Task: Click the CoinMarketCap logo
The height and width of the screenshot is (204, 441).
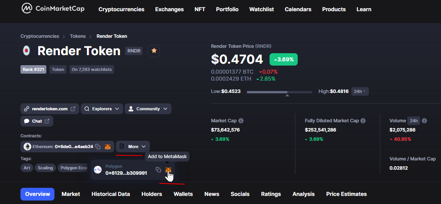Action: (x=53, y=8)
